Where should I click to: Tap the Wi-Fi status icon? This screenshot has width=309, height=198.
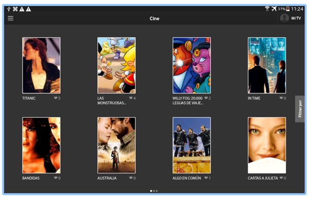[x=267, y=9]
